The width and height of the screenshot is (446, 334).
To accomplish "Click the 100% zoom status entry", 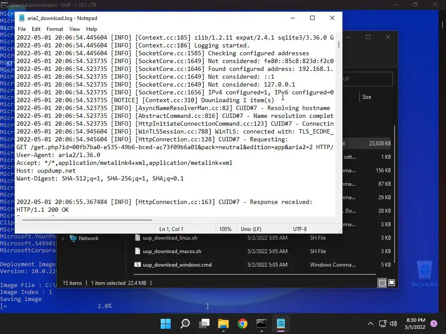I will click(225, 229).
